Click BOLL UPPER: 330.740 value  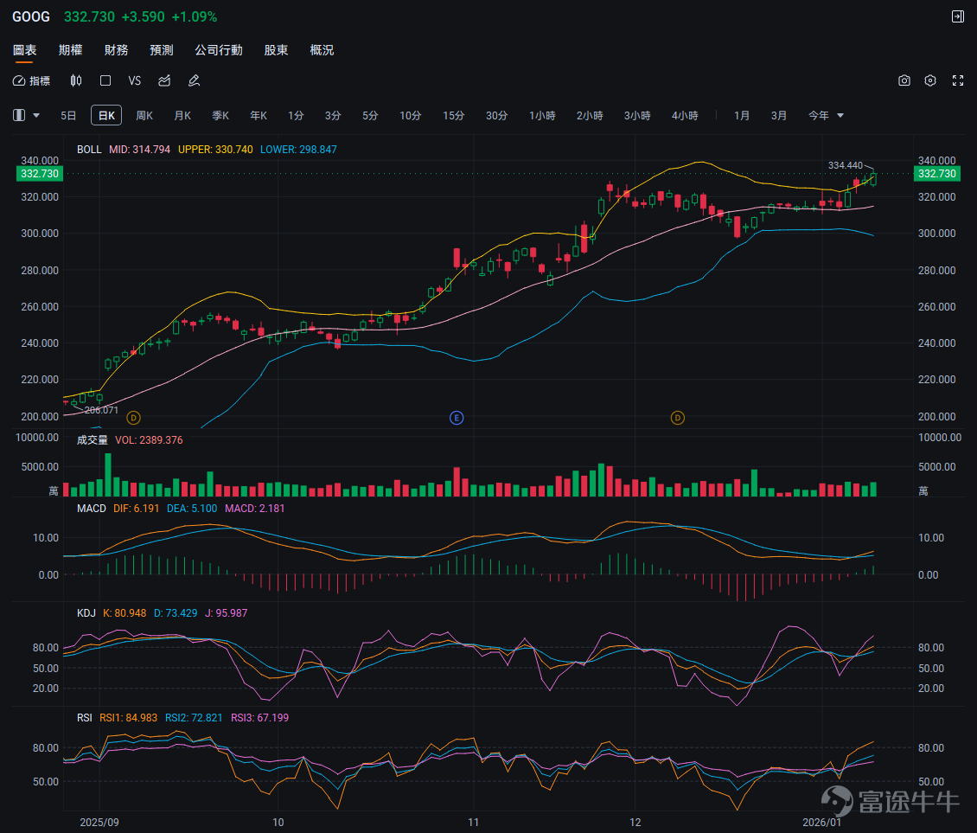[215, 150]
